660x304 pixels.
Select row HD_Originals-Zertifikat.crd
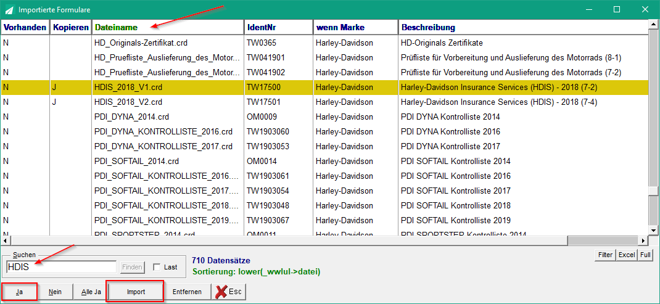tap(324, 43)
